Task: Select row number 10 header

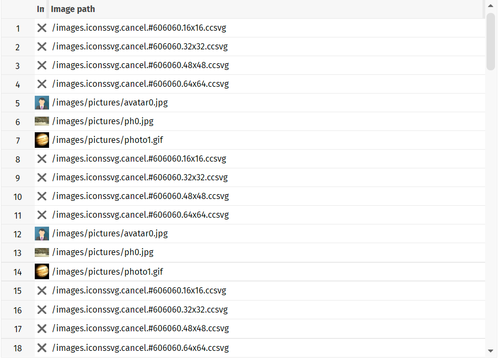Action: (18, 197)
